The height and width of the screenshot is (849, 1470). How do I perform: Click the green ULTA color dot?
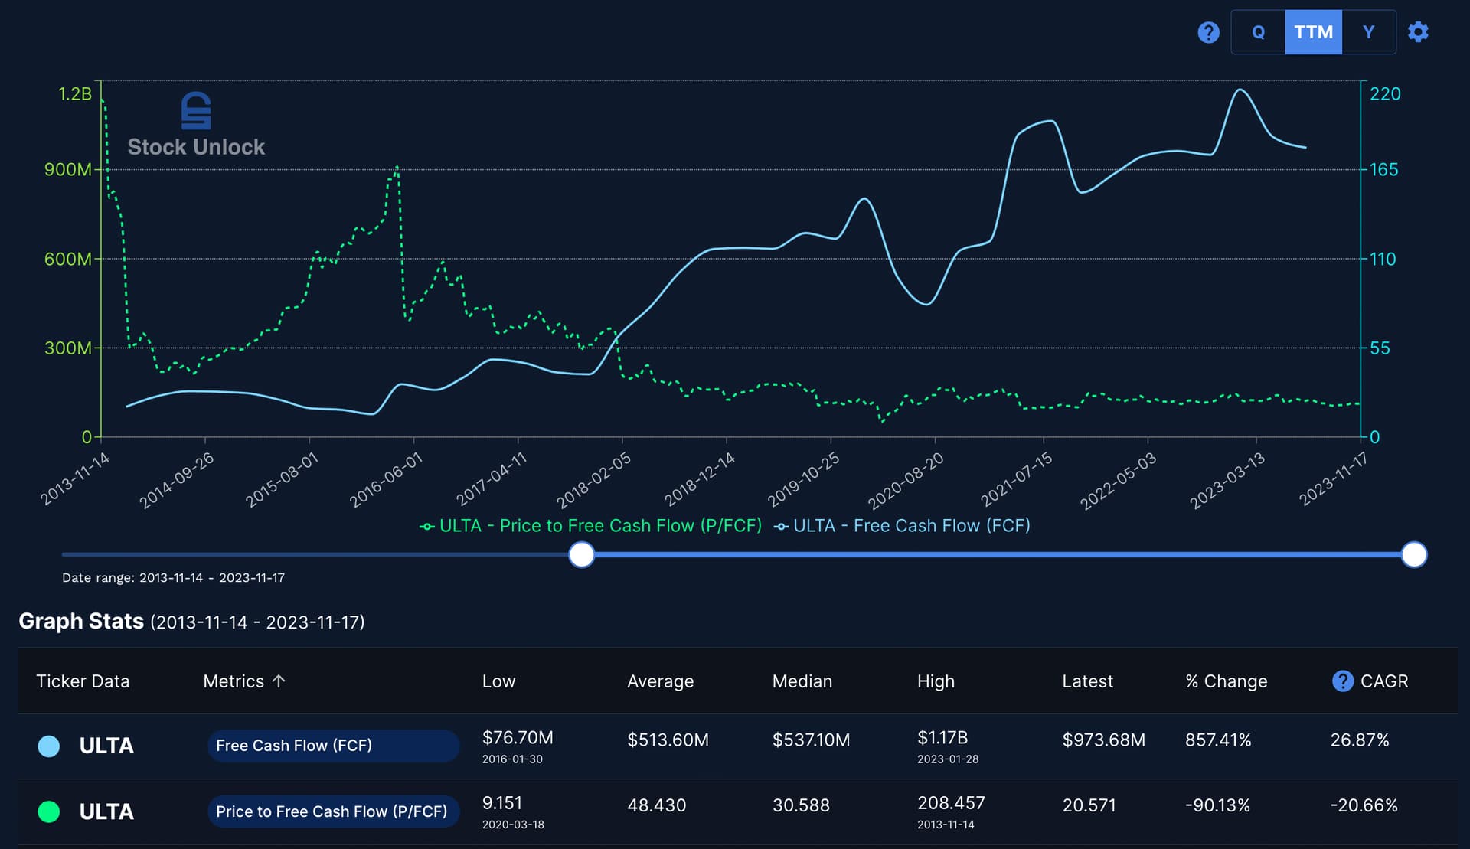coord(49,811)
